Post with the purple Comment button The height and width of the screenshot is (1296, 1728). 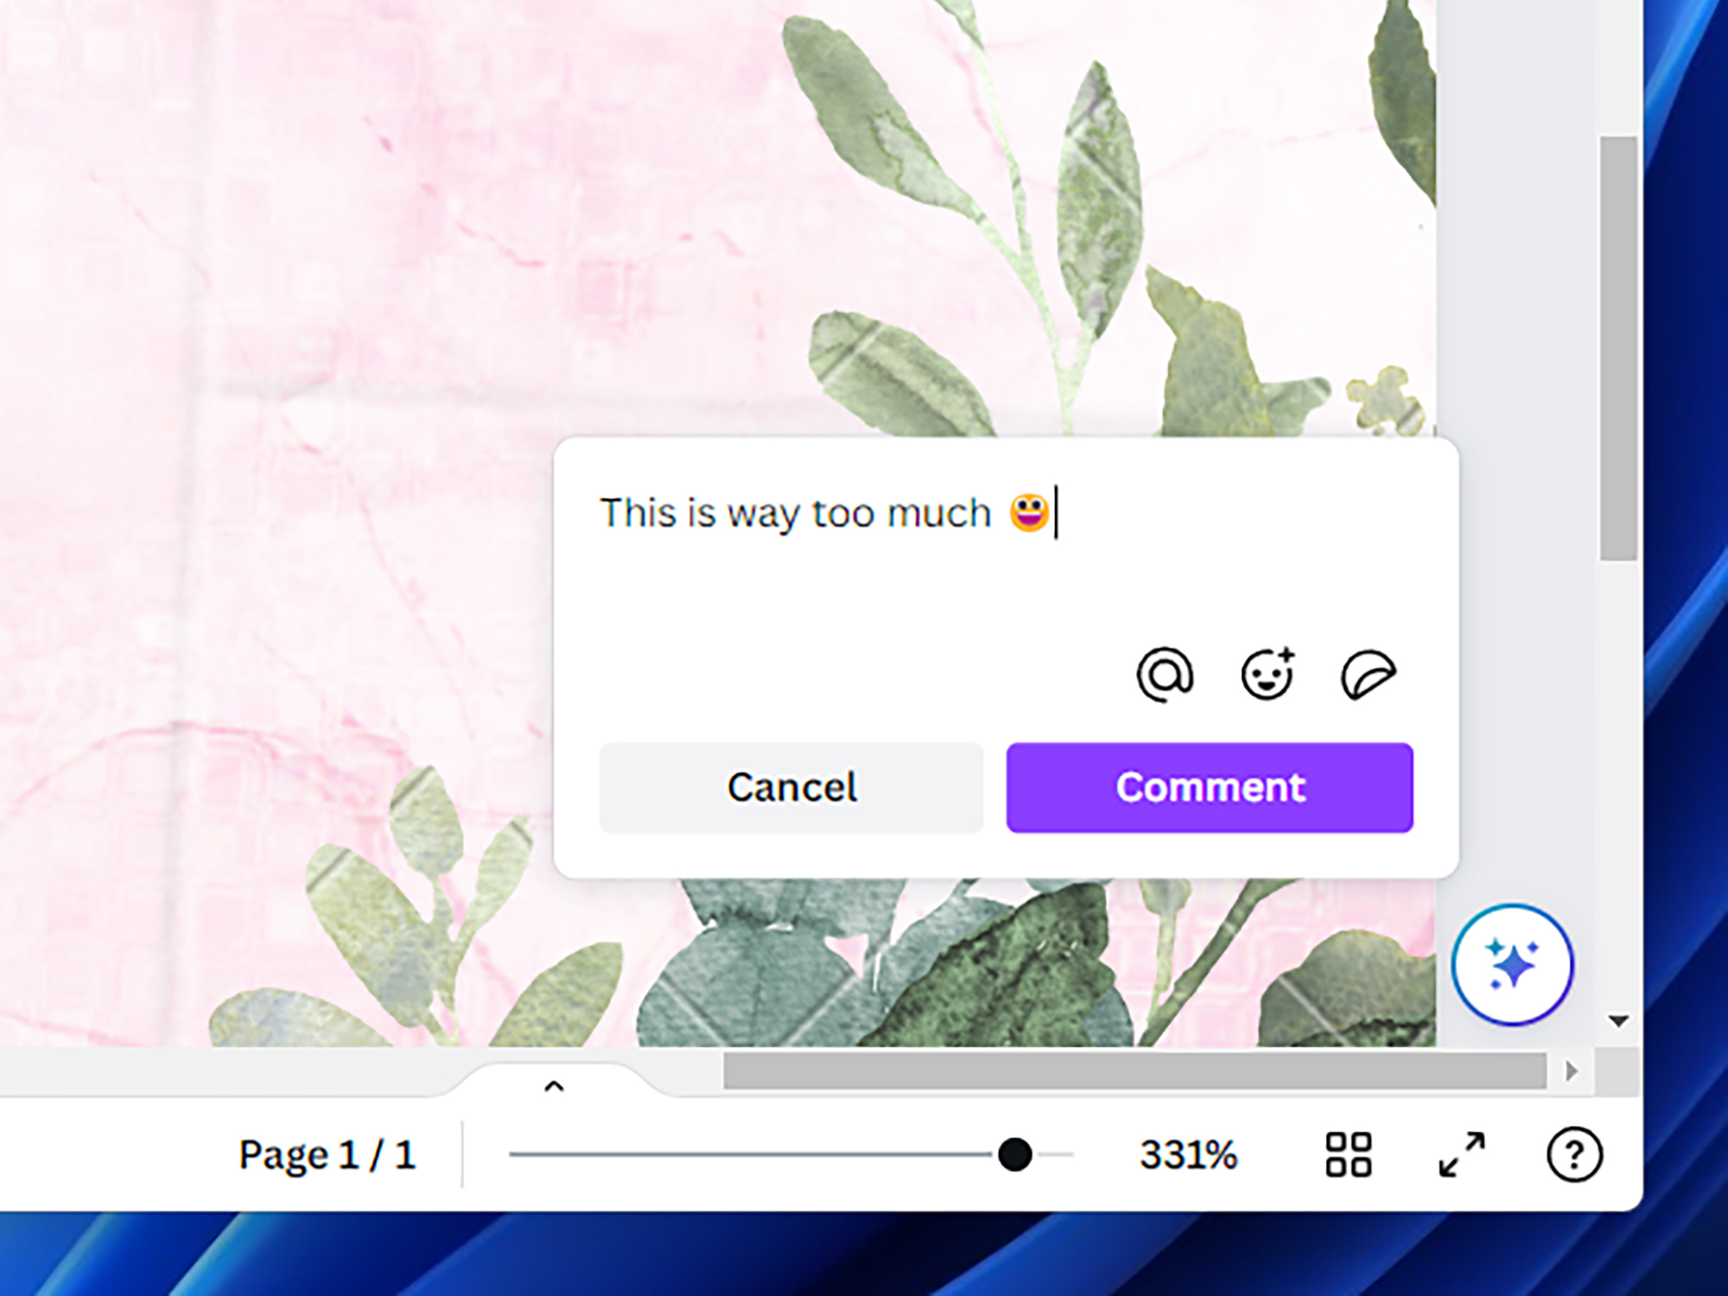[x=1210, y=787]
